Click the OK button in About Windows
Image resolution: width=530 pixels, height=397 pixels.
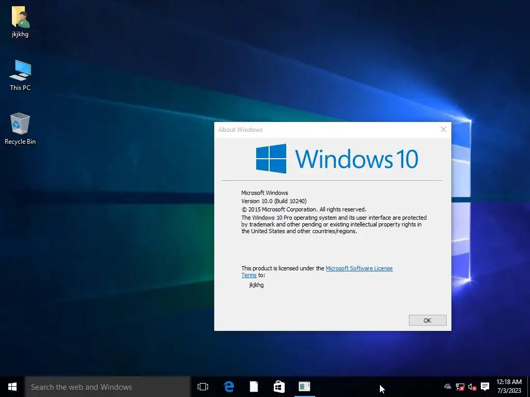pos(428,320)
